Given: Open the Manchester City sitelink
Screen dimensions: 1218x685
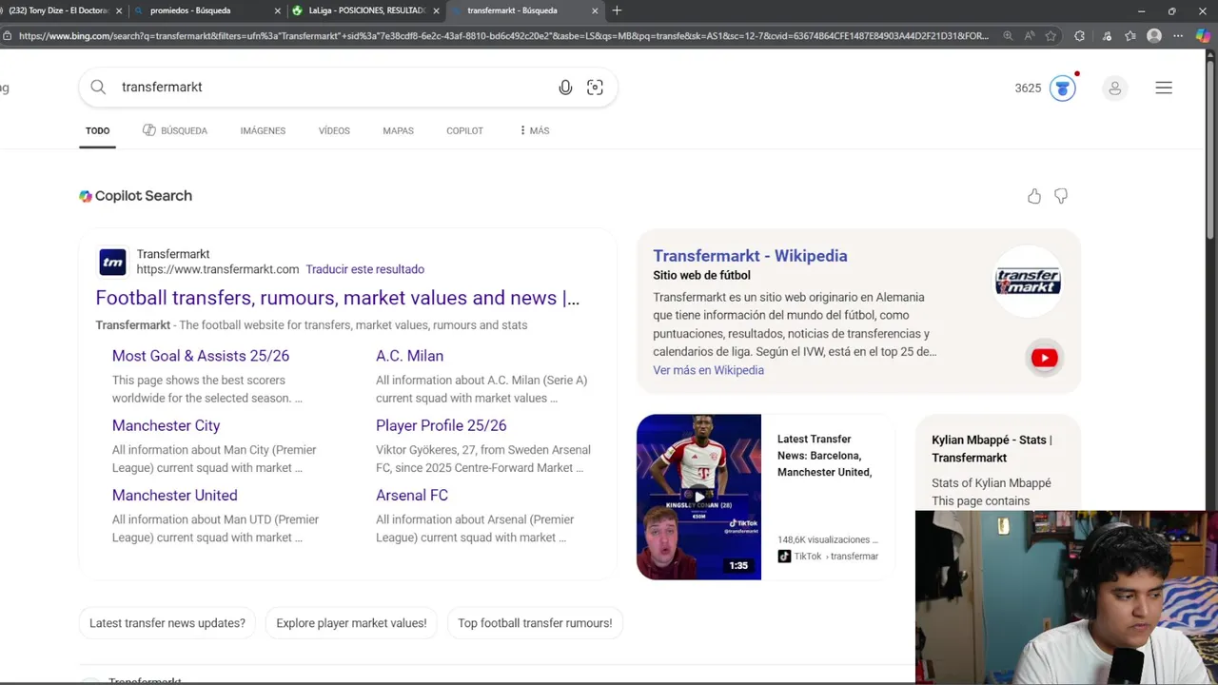Looking at the screenshot, I should coord(166,425).
